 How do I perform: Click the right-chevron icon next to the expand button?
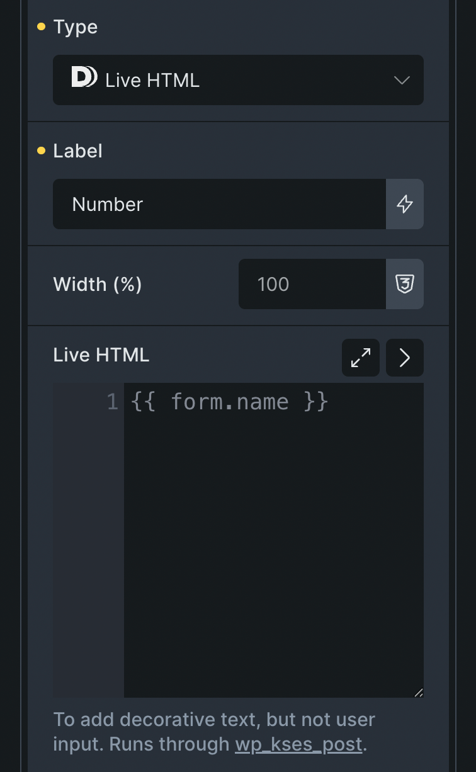[x=404, y=358]
